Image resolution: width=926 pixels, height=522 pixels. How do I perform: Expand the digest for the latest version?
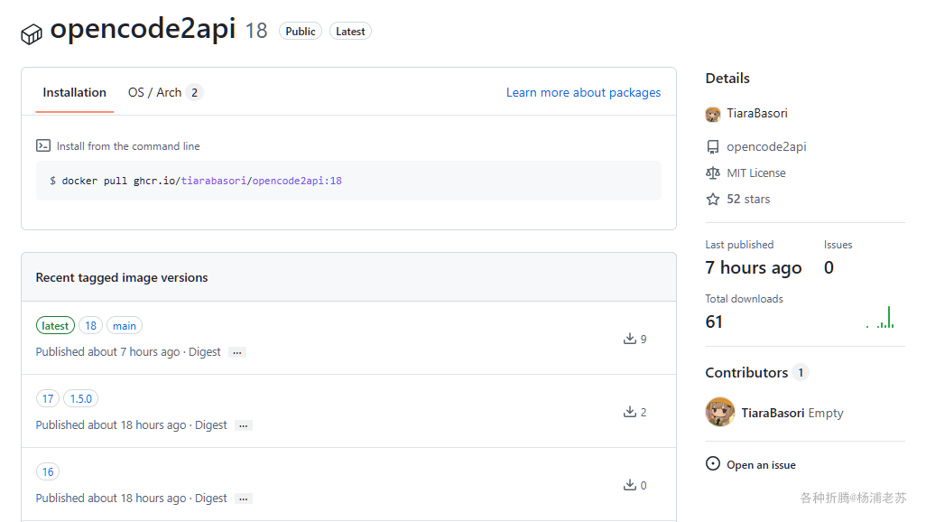[237, 352]
